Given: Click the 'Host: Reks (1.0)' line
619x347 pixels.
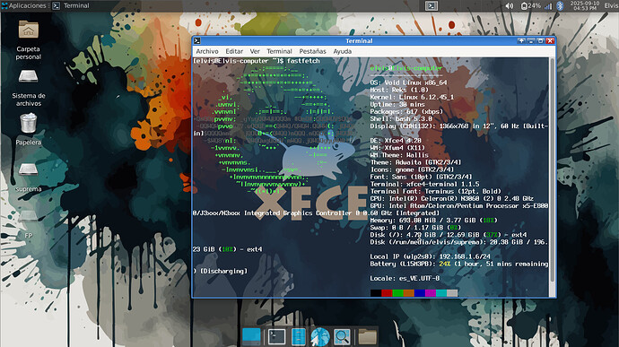Looking at the screenshot, I should coord(399,90).
